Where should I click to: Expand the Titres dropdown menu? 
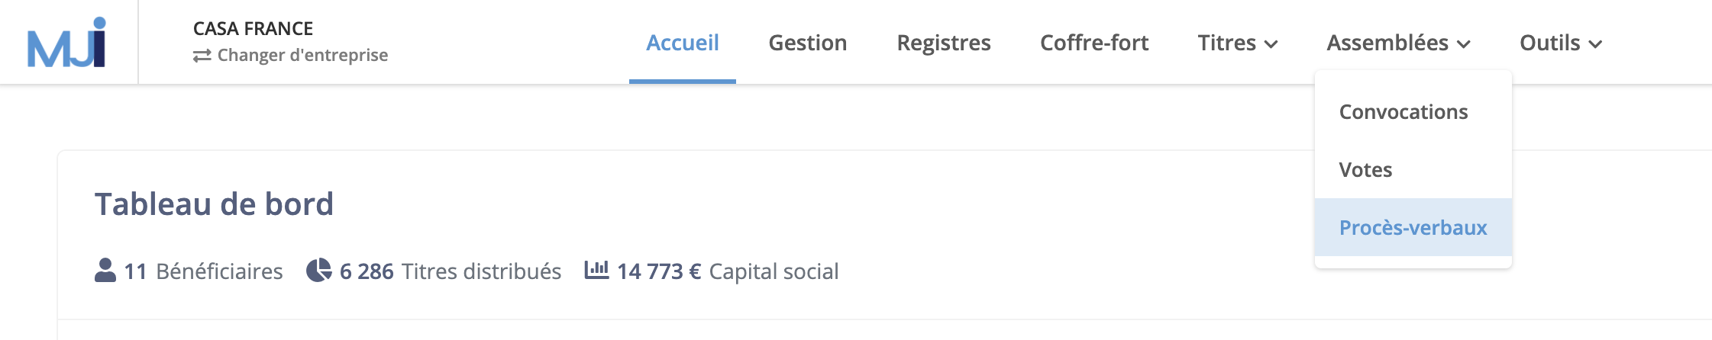coord(1238,43)
